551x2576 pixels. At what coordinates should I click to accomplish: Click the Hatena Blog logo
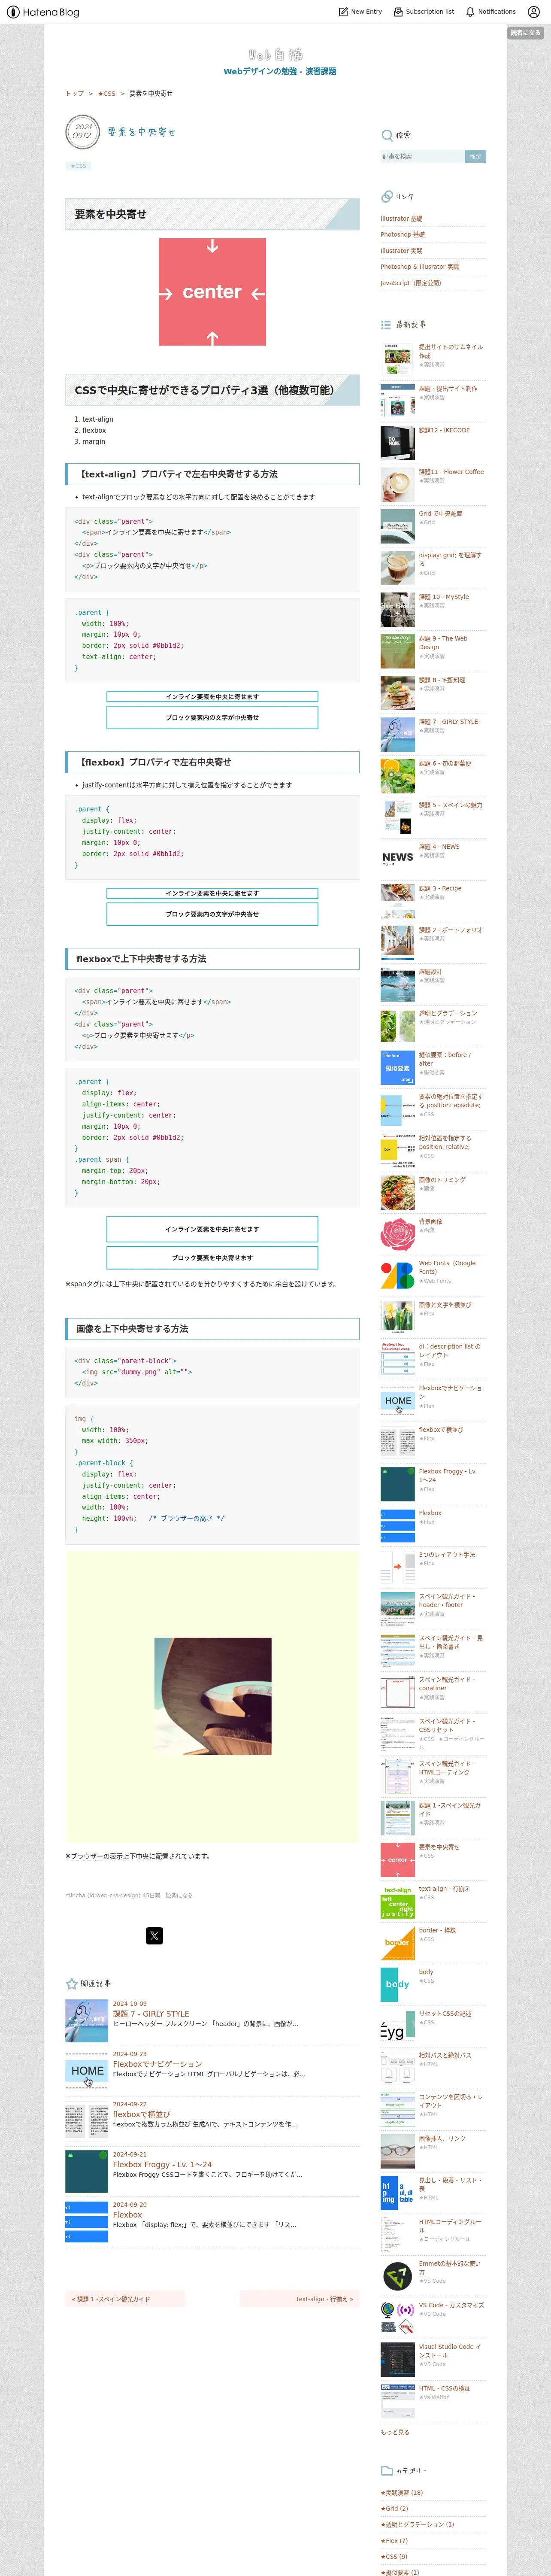click(x=42, y=12)
